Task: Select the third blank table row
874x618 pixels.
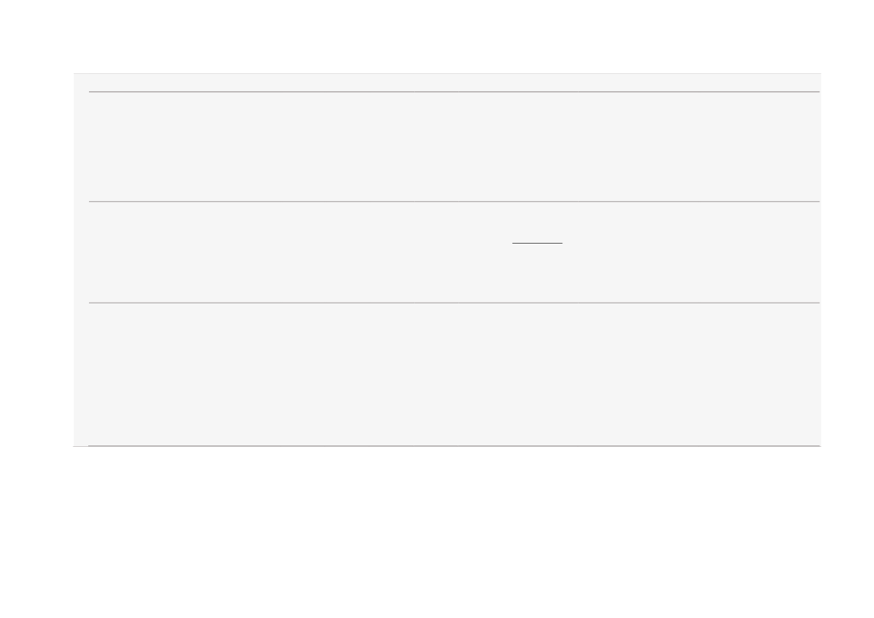Action: tap(455, 374)
